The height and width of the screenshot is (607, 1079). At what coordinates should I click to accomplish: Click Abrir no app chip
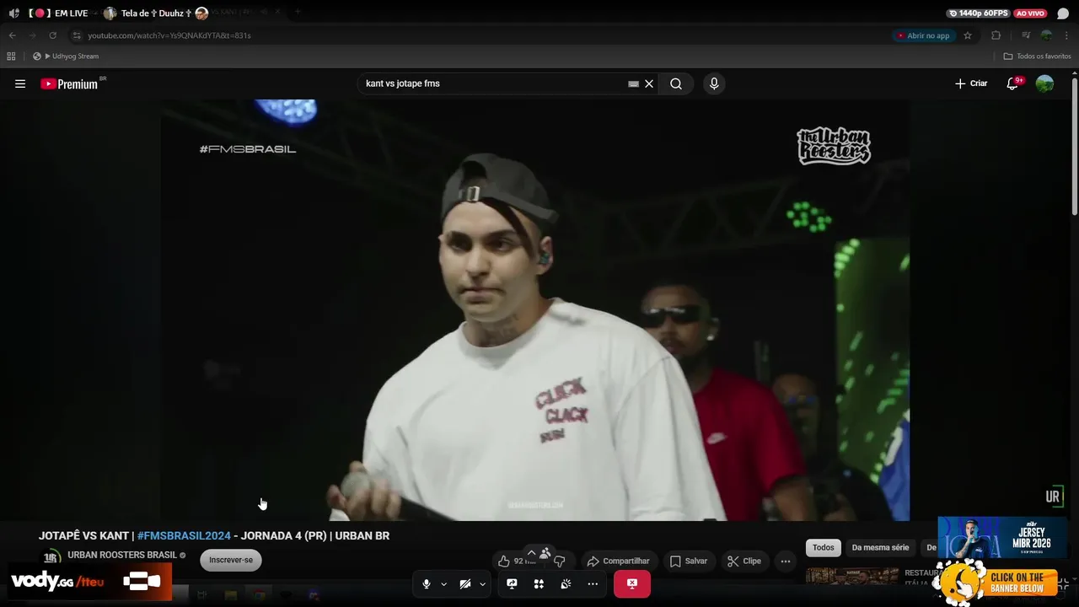(x=924, y=35)
